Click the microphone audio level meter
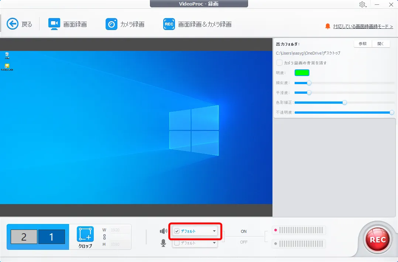This screenshot has height=262, width=398. click(299, 244)
